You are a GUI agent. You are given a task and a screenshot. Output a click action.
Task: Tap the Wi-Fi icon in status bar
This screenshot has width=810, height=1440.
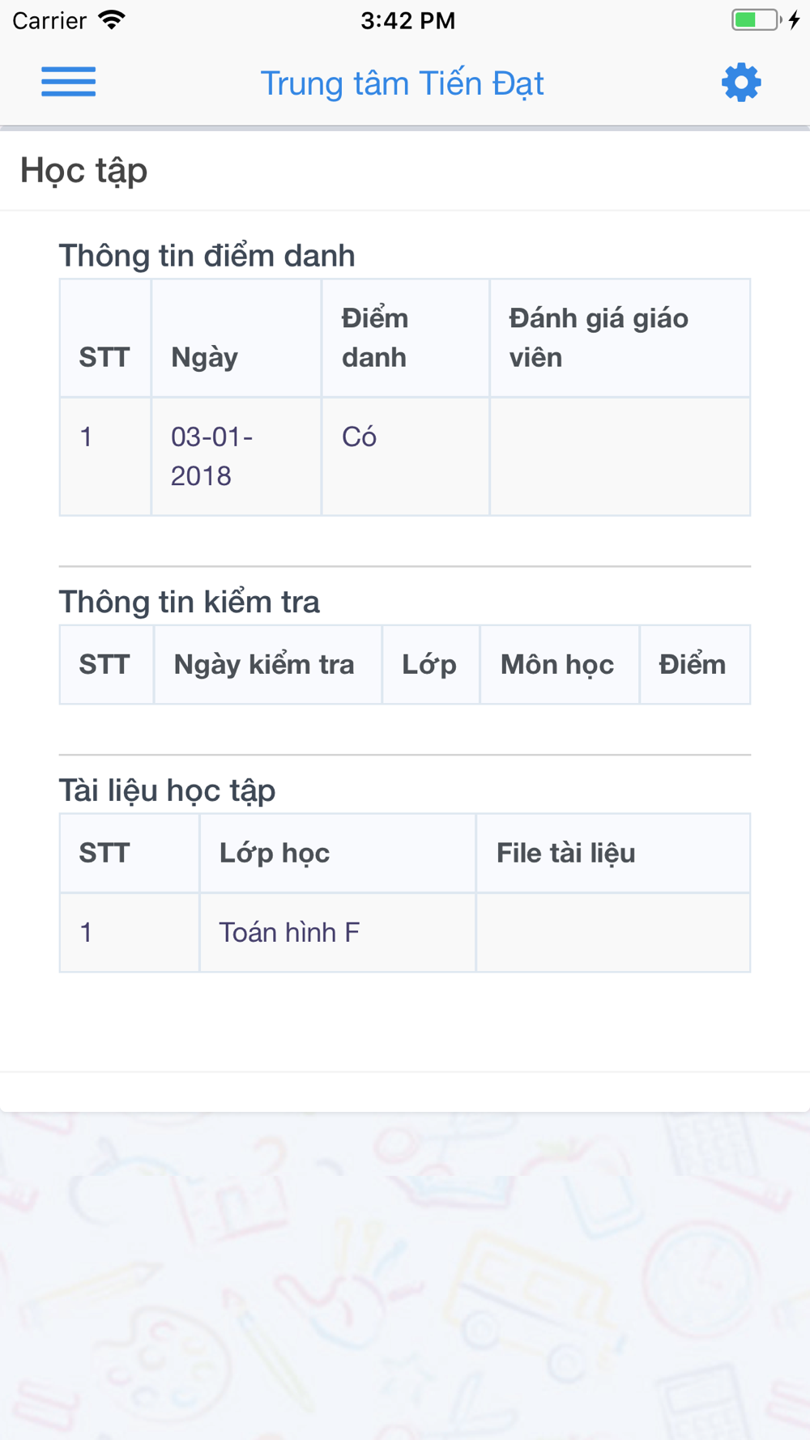coord(112,20)
